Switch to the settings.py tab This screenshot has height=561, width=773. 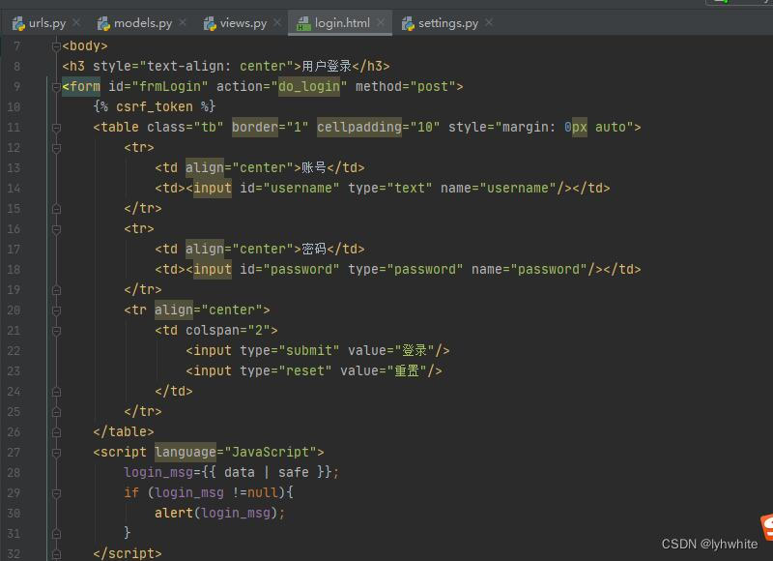[447, 23]
